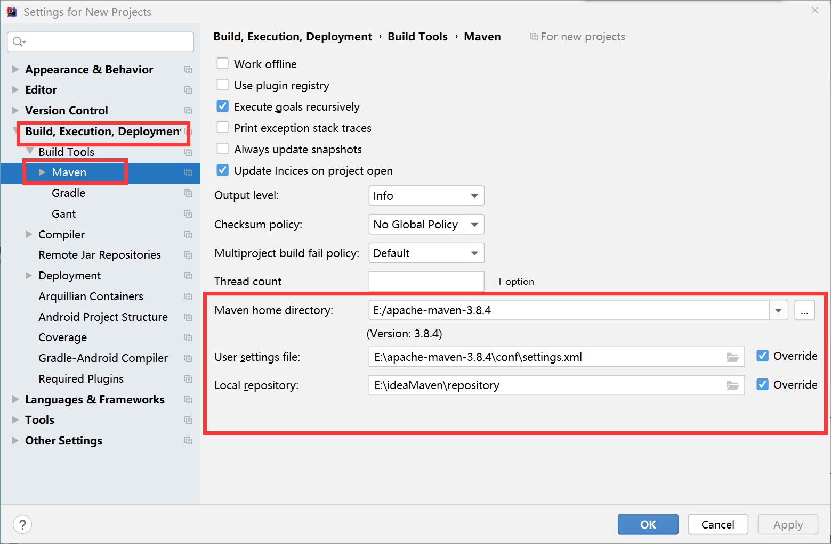Click the project-level icon beside Gradle
Screen dimensions: 831x544
coord(188,193)
